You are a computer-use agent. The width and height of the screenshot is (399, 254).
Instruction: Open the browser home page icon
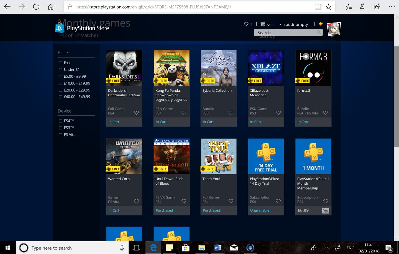tap(50, 7)
